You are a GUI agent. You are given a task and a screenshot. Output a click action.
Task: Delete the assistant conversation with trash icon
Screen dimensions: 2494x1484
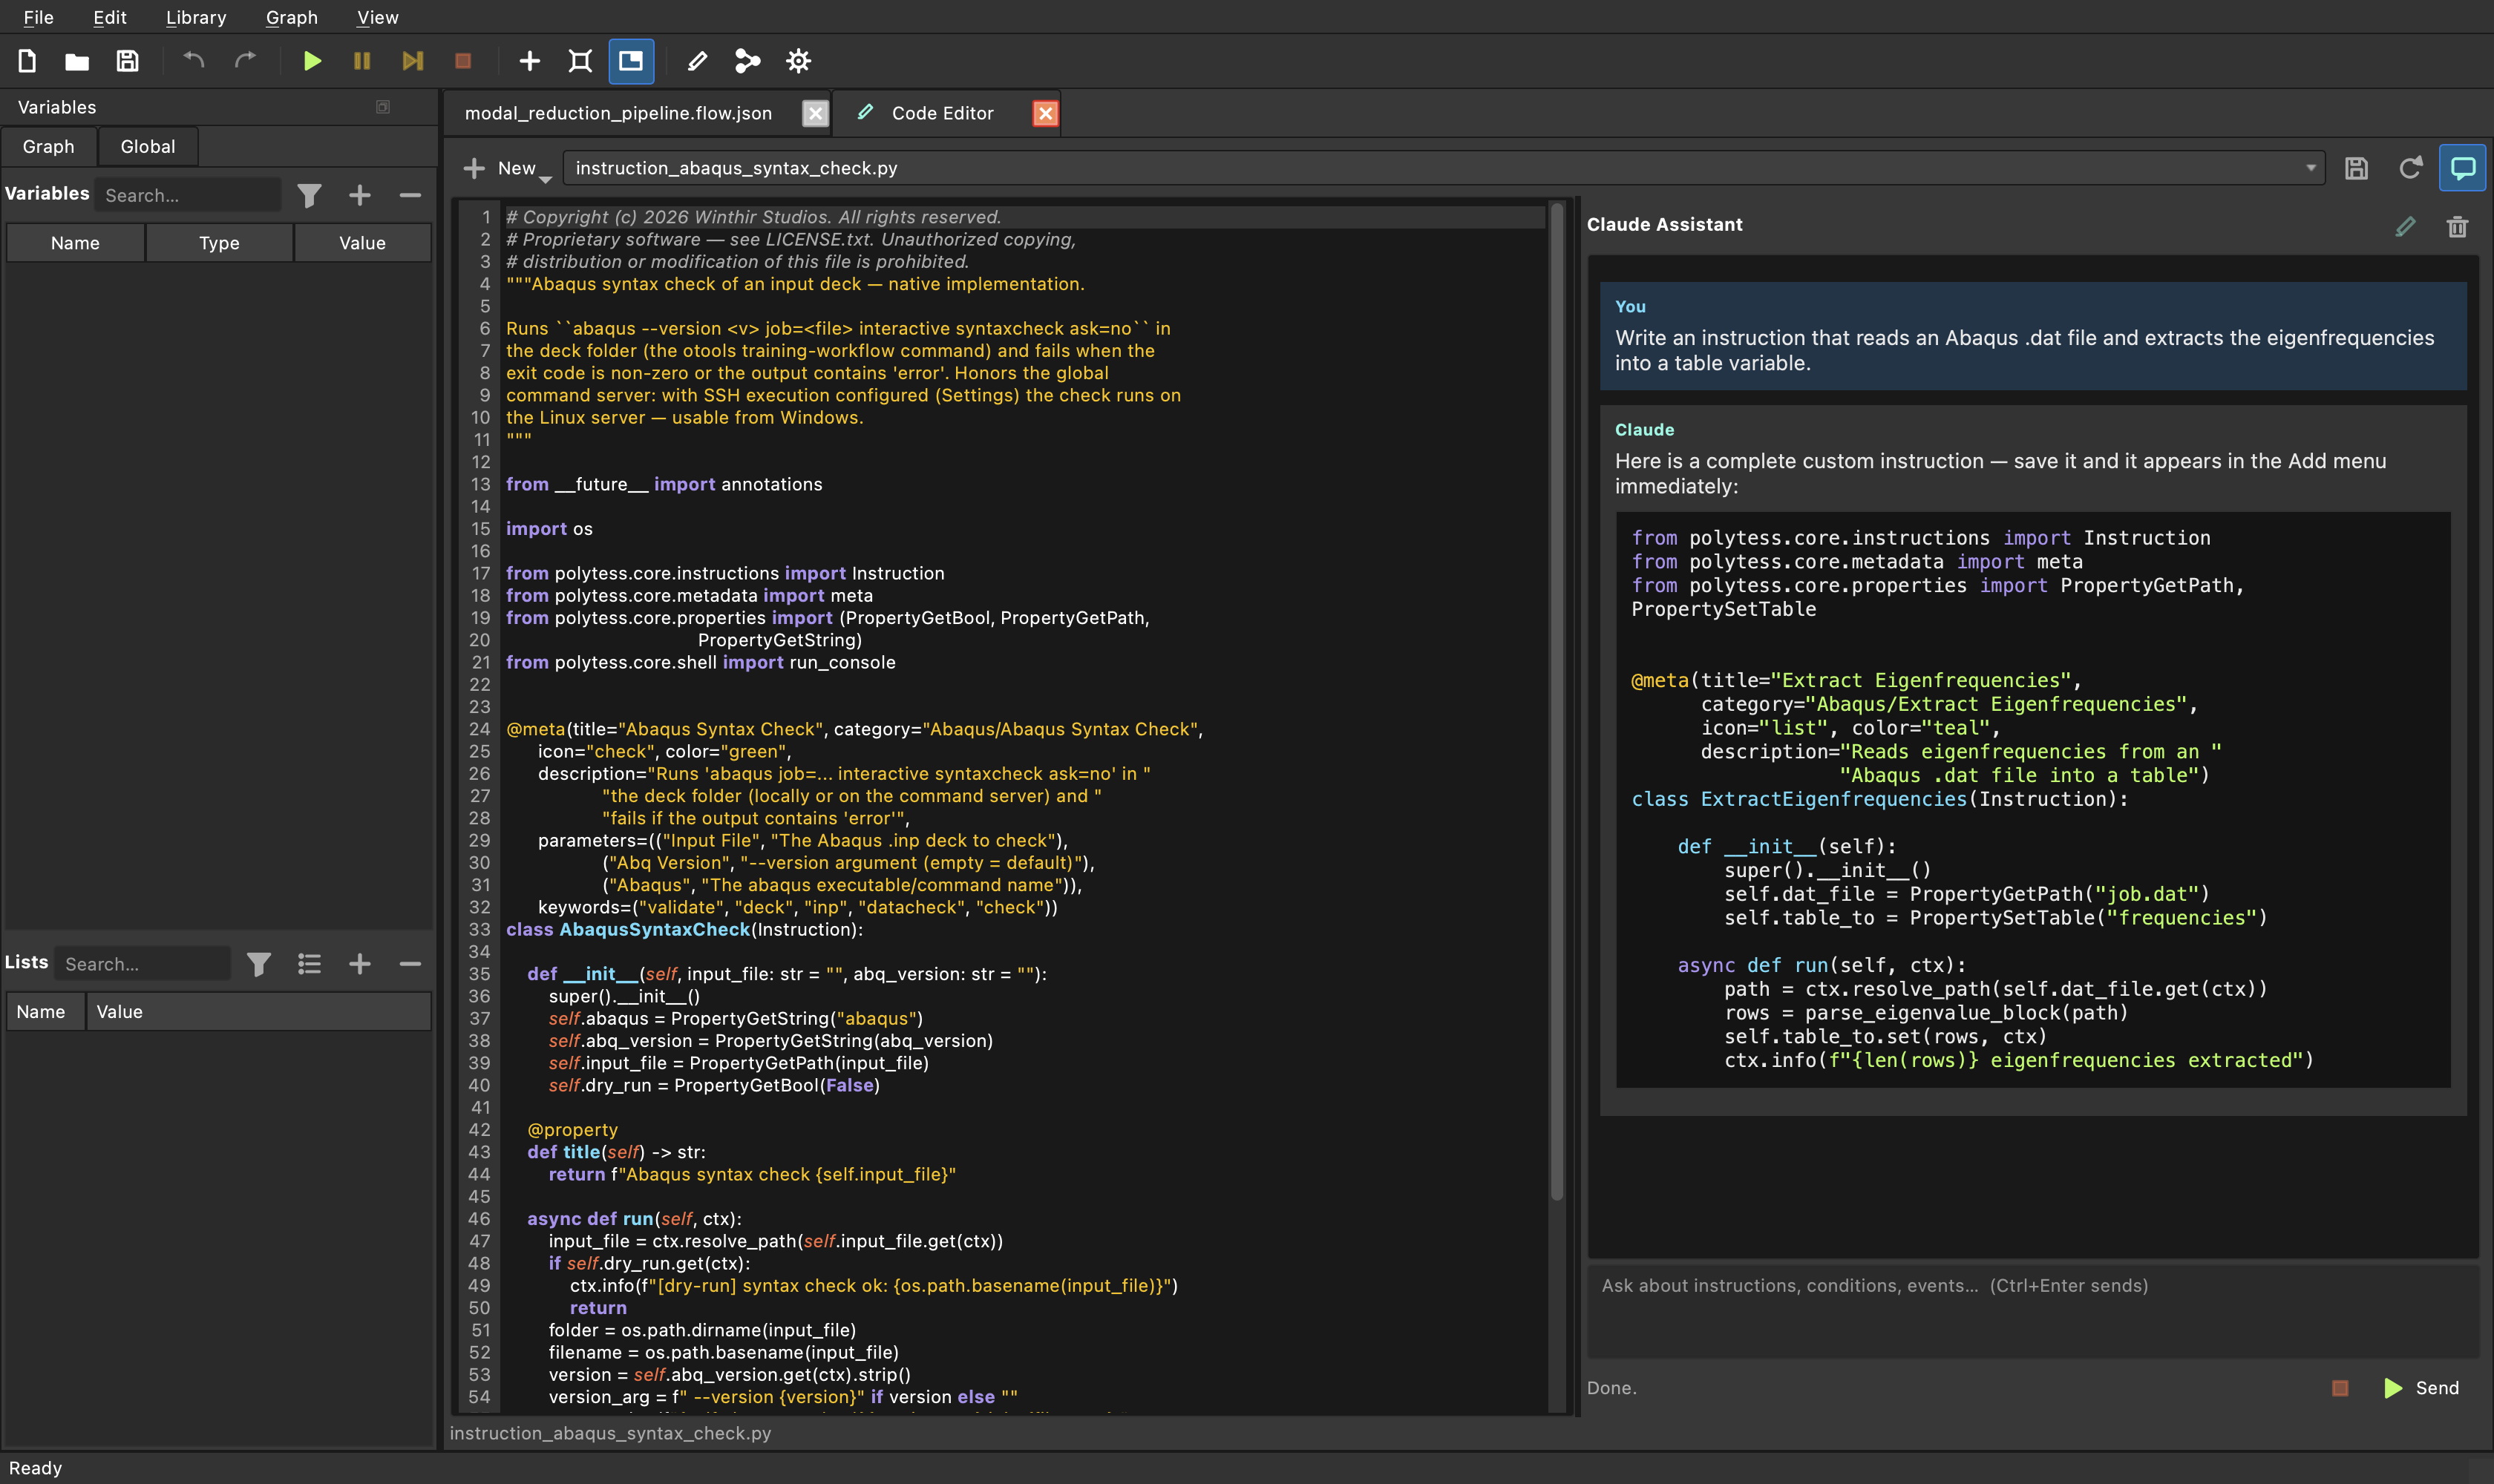(2457, 227)
